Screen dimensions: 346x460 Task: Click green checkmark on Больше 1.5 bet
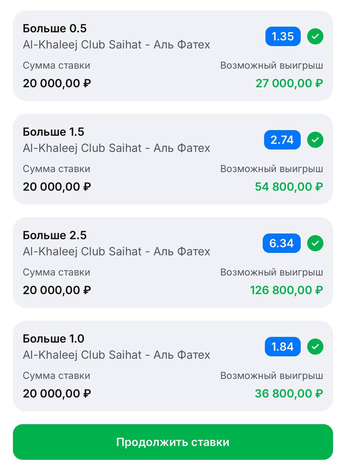click(x=315, y=140)
